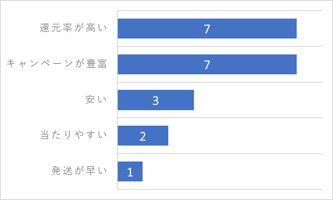This screenshot has width=333, height=200.
Task: Click empty plot area right of 発送が早い bar
Action: (232, 172)
